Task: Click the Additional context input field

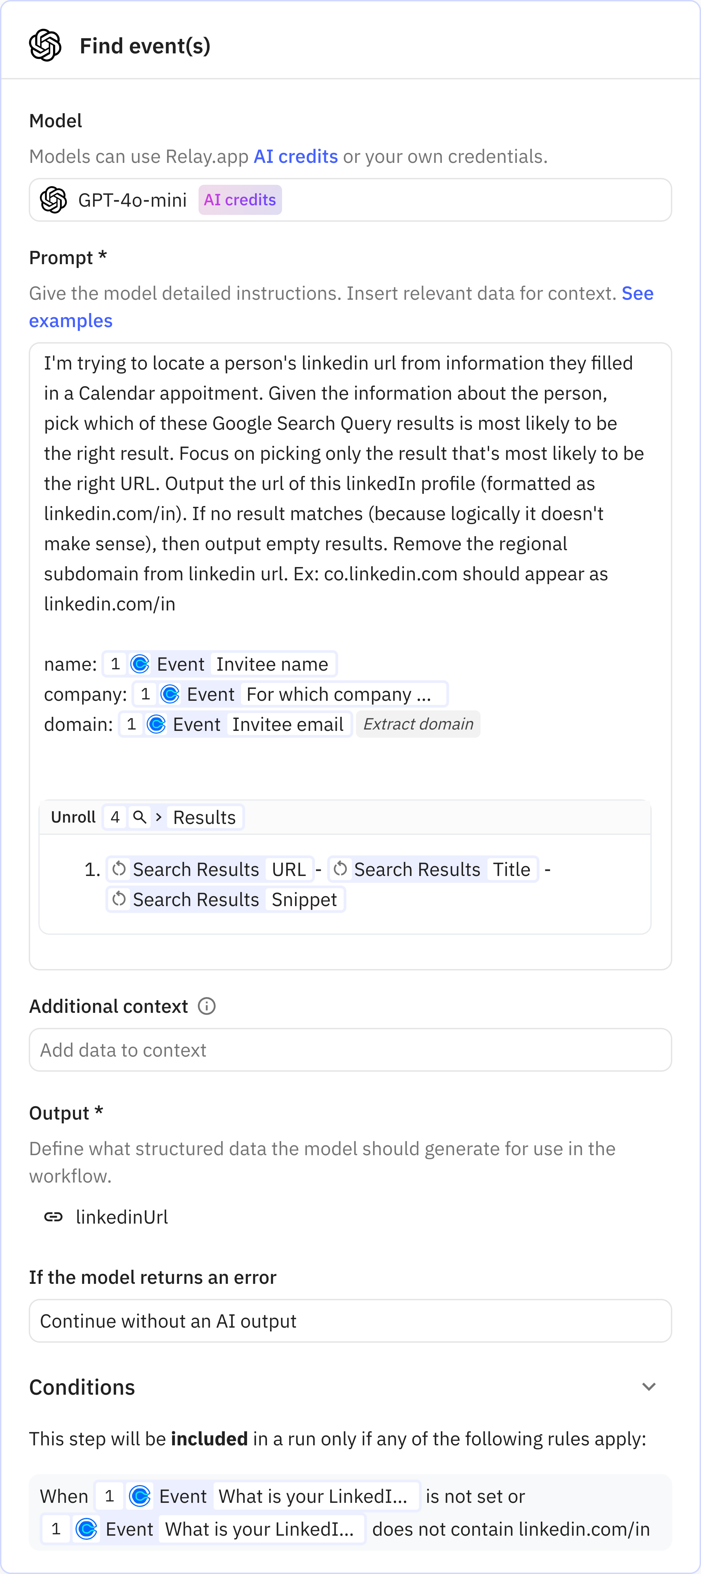Action: [350, 1050]
